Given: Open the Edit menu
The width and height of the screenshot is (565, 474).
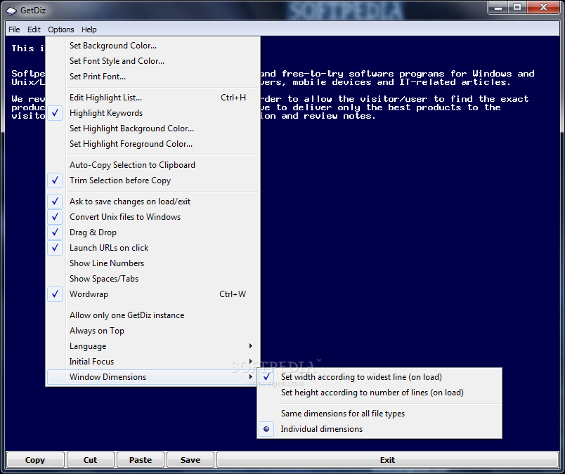Looking at the screenshot, I should click(34, 29).
